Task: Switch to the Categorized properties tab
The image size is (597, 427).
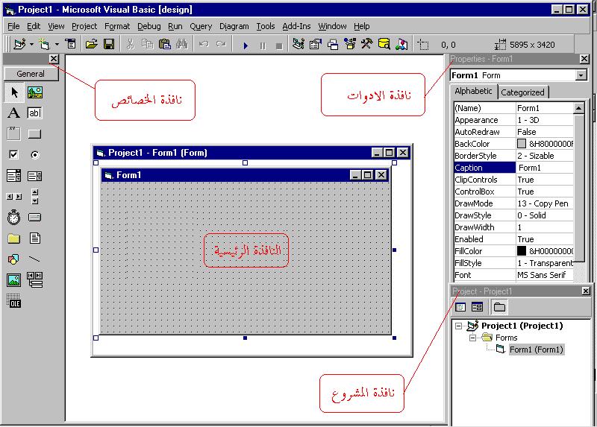Action: coord(523,92)
